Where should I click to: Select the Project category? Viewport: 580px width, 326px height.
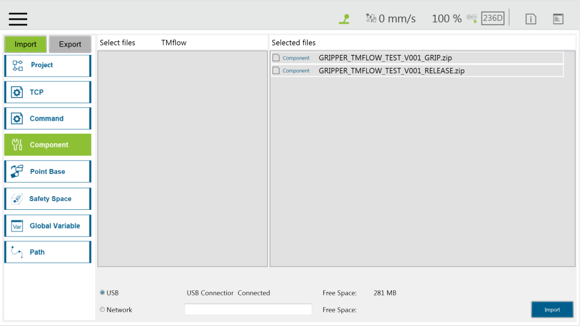tap(48, 65)
